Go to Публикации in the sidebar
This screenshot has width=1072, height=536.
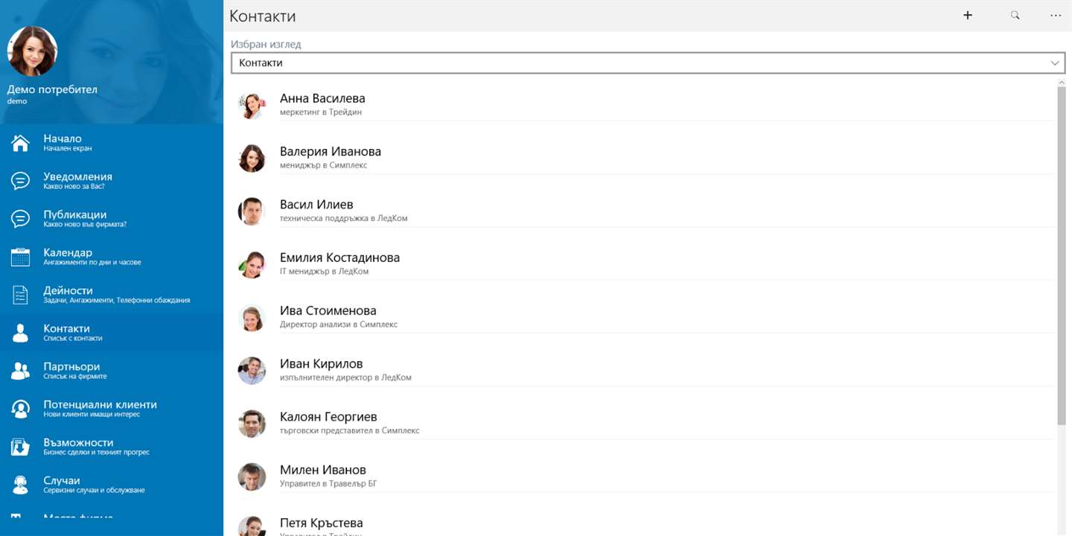coord(74,218)
